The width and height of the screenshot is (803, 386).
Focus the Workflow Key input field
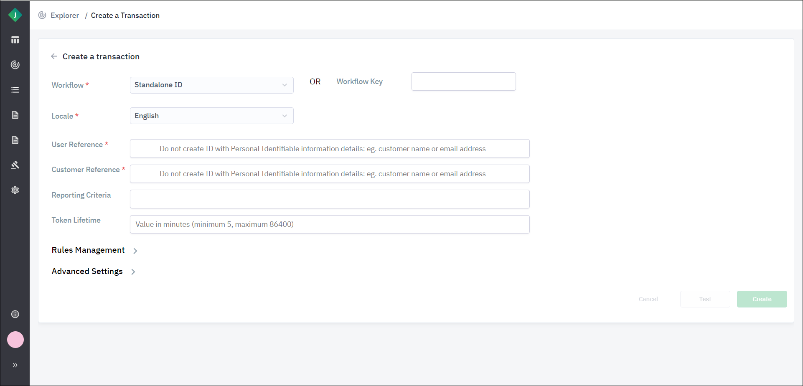[463, 81]
